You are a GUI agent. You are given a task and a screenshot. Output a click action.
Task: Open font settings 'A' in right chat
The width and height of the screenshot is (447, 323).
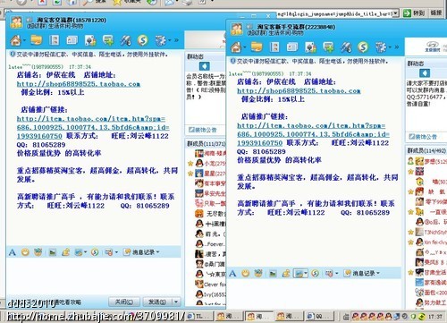[232, 273]
